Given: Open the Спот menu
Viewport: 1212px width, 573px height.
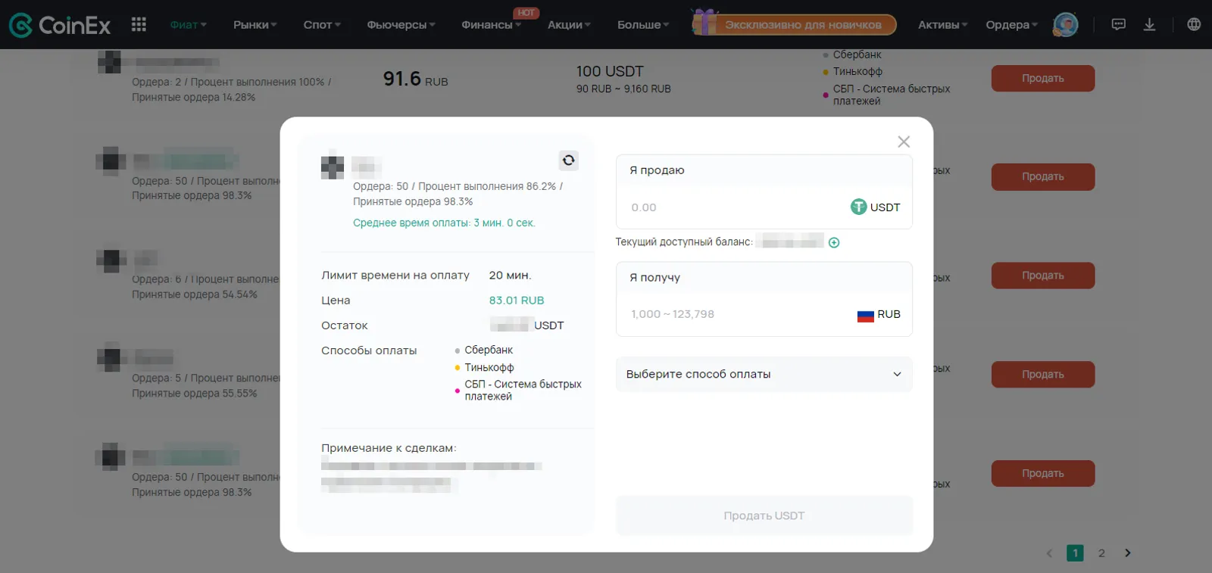Looking at the screenshot, I should click(x=322, y=25).
